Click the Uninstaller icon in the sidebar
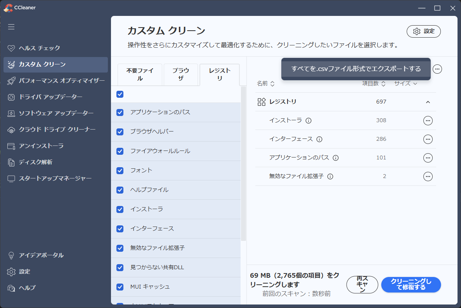The height and width of the screenshot is (308, 461). tap(11, 146)
